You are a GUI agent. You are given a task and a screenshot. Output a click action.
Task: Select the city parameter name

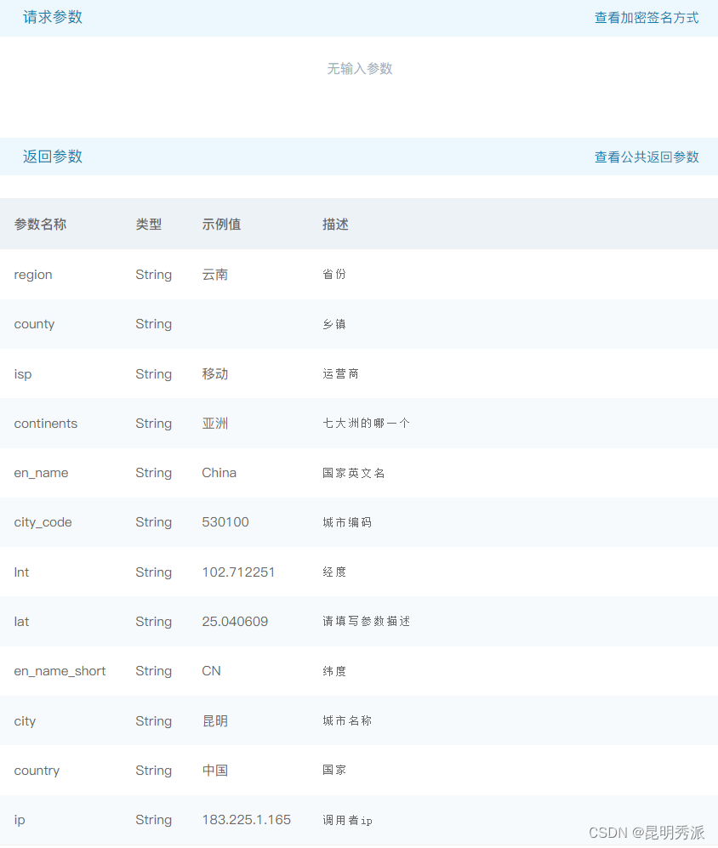[x=25, y=721]
